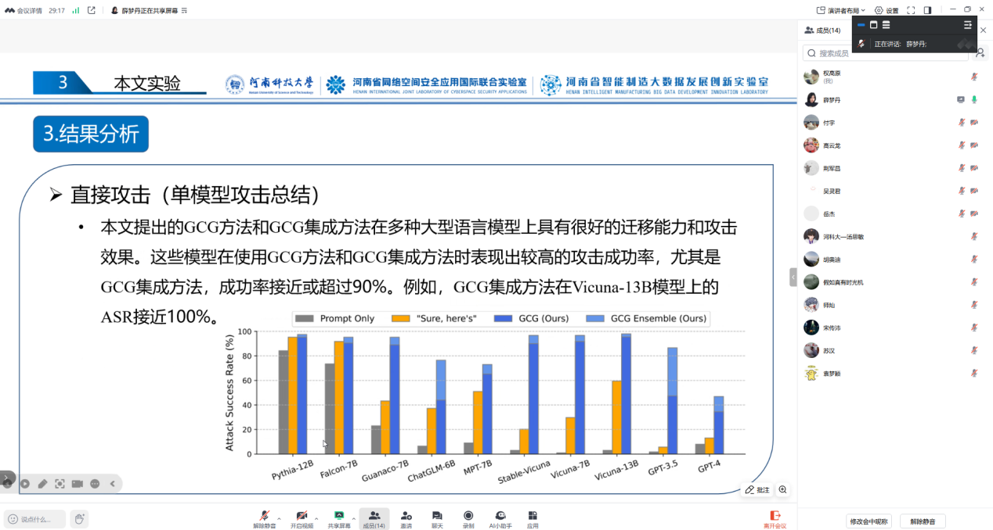Screen dimensions: 993x530
Task: Click the 说点什么... chat input
Action: (34, 519)
